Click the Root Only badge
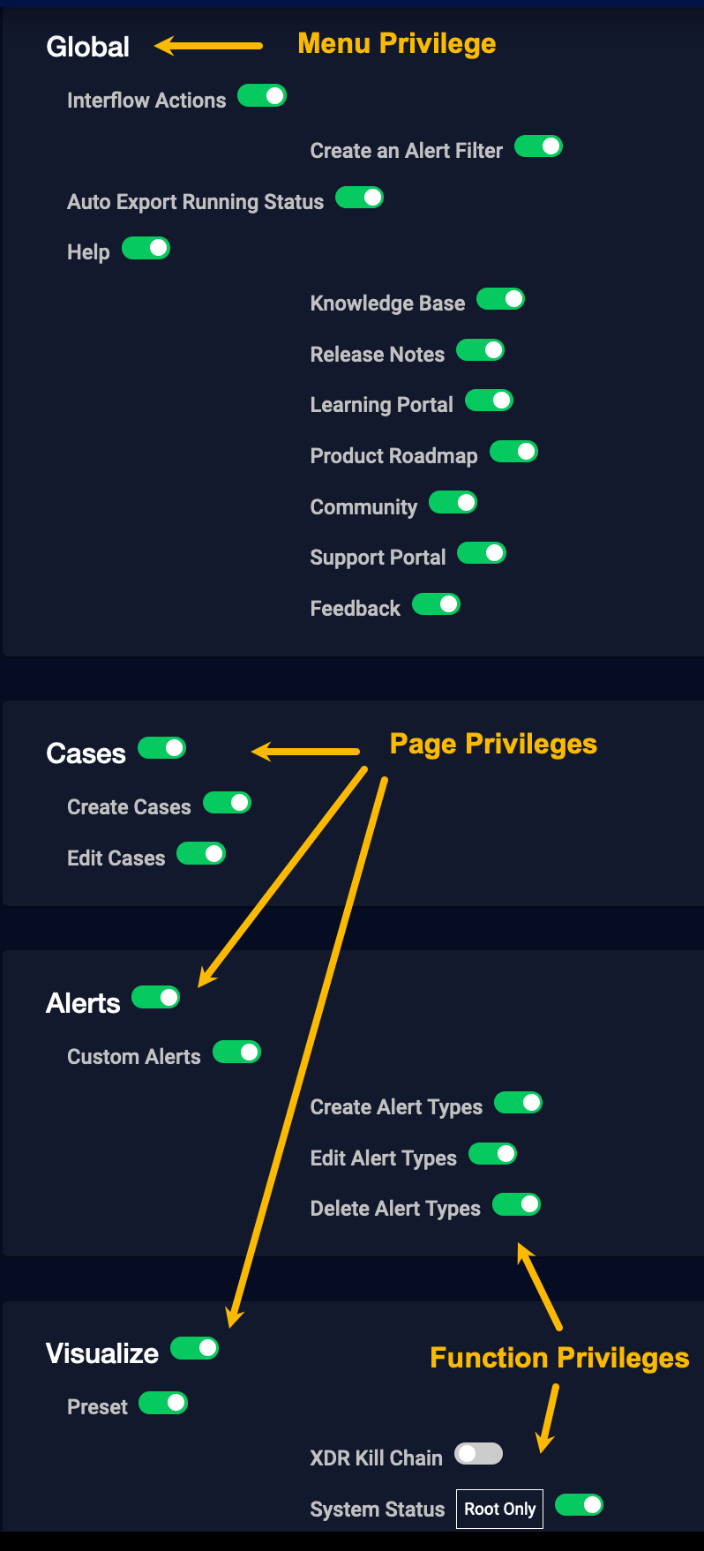 click(499, 1509)
